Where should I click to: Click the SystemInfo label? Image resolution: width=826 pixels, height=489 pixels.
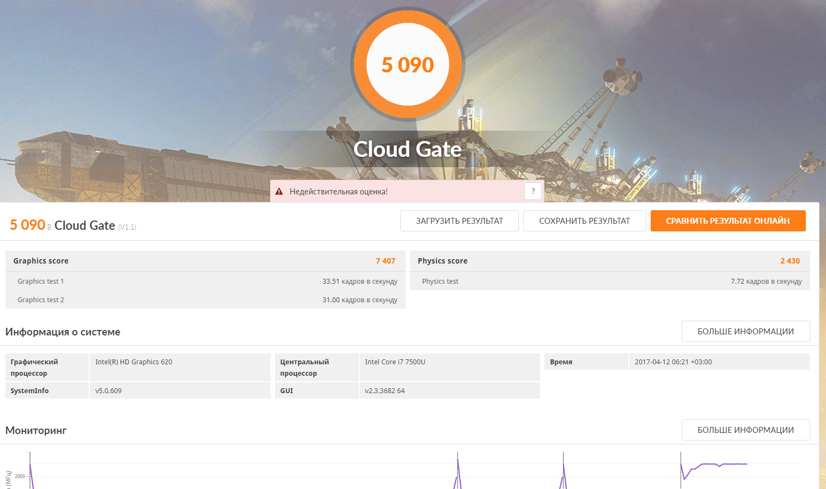coord(29,391)
